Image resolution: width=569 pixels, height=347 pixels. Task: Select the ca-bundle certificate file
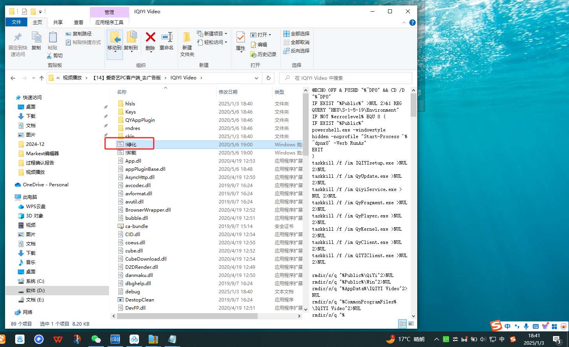(x=137, y=226)
